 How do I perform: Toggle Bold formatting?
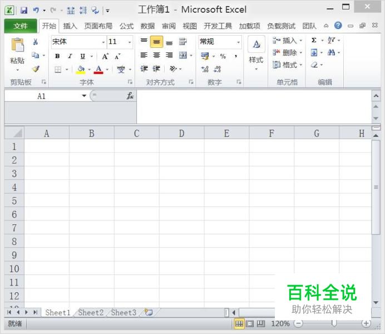(x=57, y=56)
